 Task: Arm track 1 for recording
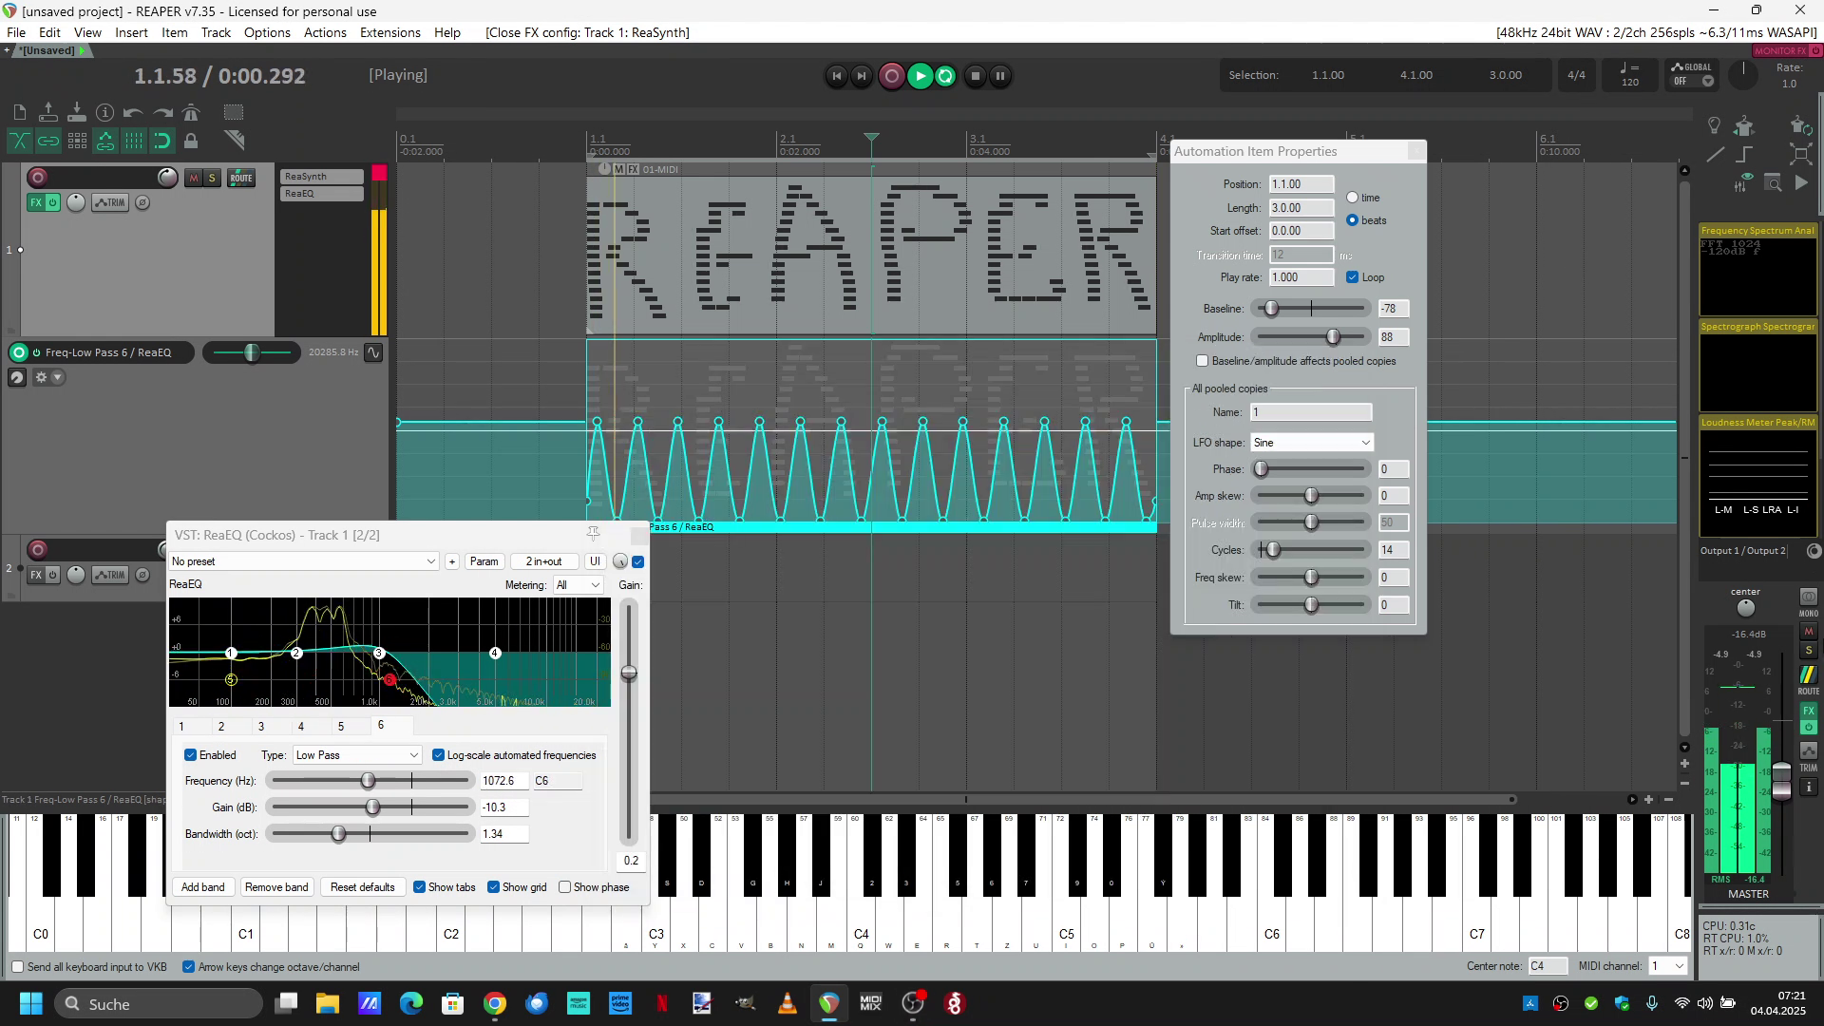coord(38,177)
